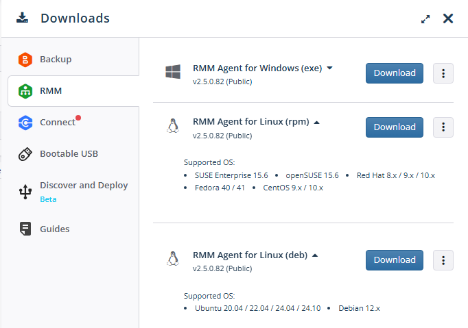This screenshot has height=328, width=468.
Task: Click the Debian 12.x entry
Action: [359, 308]
